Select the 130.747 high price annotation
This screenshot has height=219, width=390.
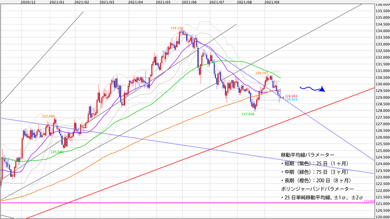(x=261, y=73)
